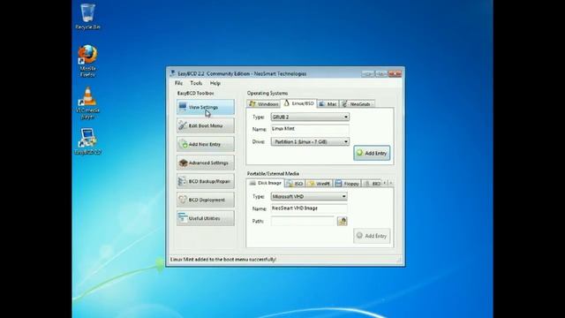Image resolution: width=565 pixels, height=318 pixels.
Task: Expand the Microsoft VHD type dropdown
Action: tap(309, 196)
